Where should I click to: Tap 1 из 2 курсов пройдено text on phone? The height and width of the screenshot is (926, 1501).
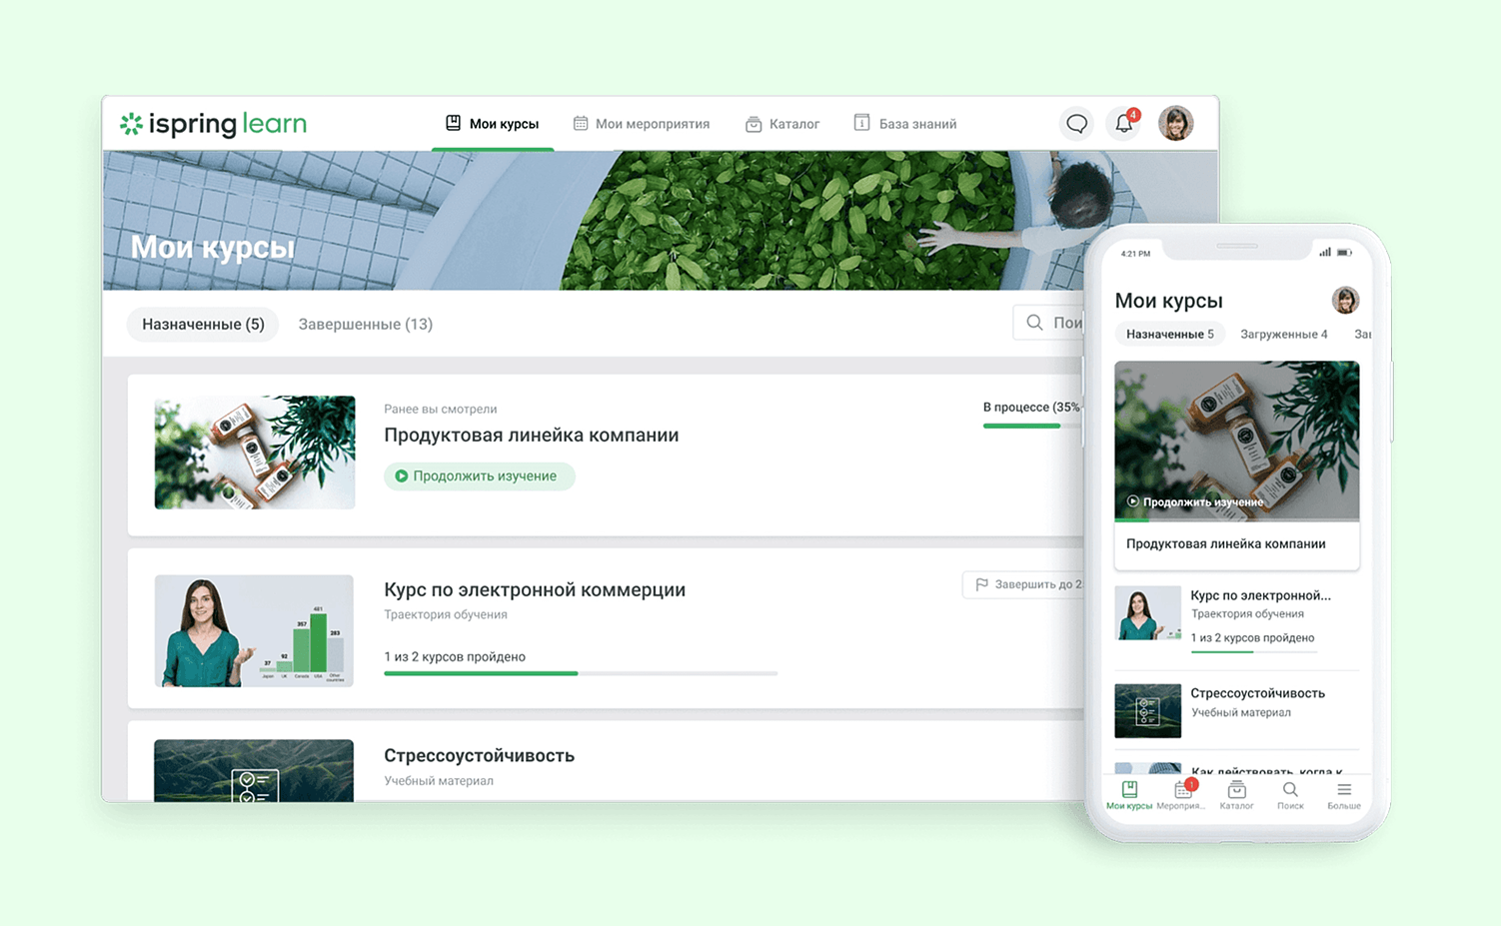(1253, 637)
